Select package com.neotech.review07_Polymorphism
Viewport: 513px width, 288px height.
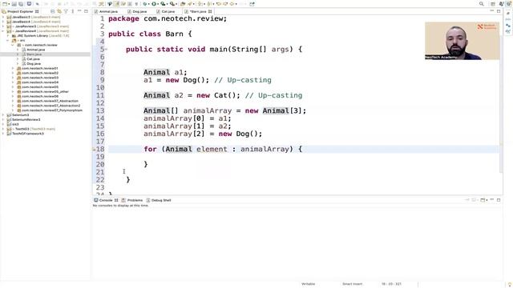(x=50, y=110)
